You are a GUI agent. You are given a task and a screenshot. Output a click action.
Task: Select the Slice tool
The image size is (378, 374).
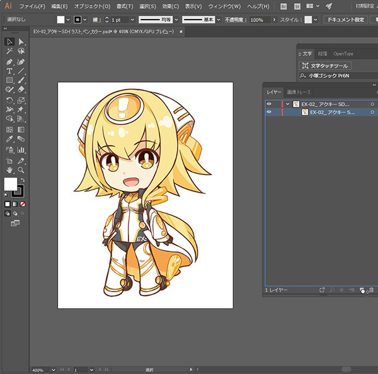pyautogui.click(x=21, y=161)
